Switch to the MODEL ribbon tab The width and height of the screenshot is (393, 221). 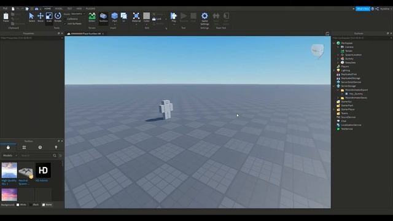(59, 9)
